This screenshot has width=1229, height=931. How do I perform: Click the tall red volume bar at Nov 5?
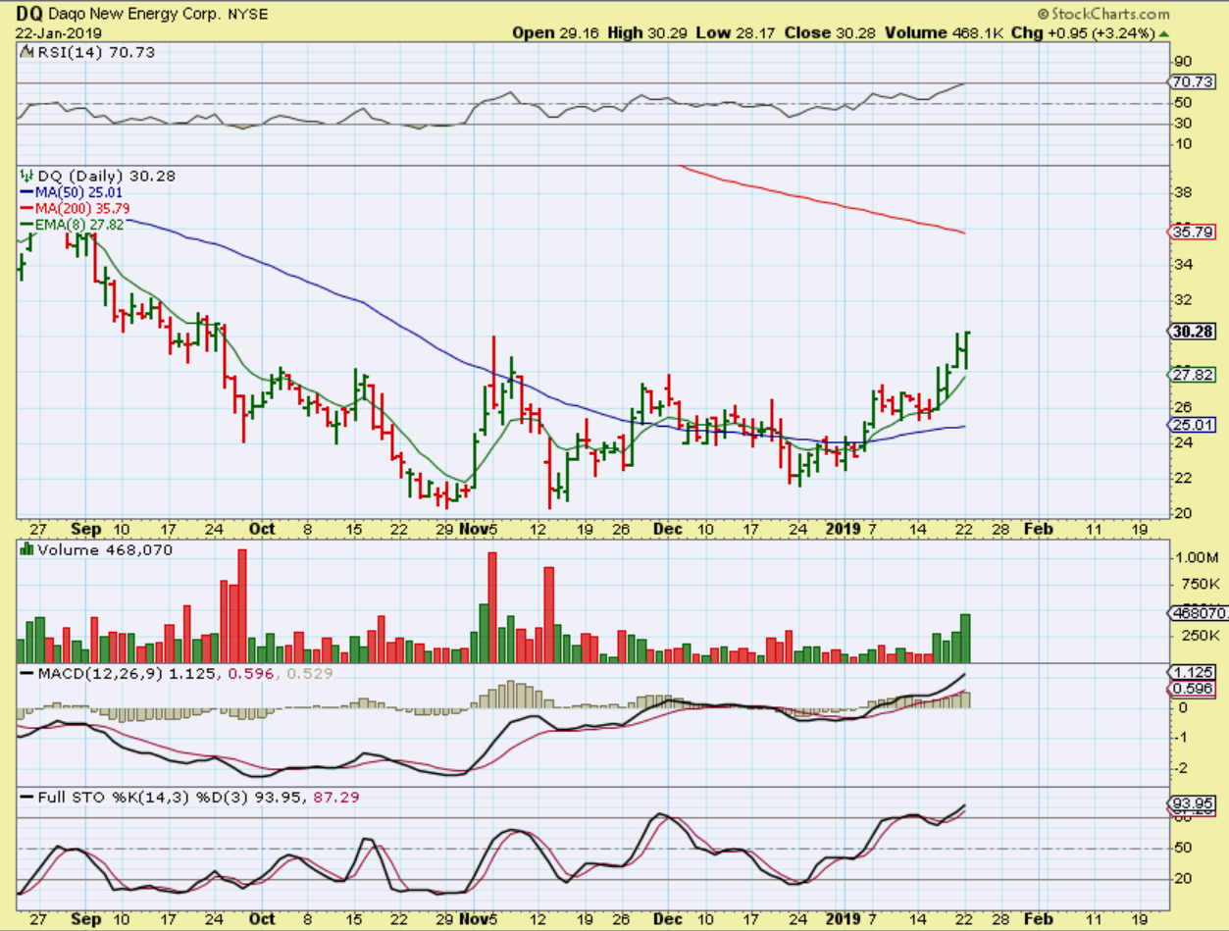point(492,608)
